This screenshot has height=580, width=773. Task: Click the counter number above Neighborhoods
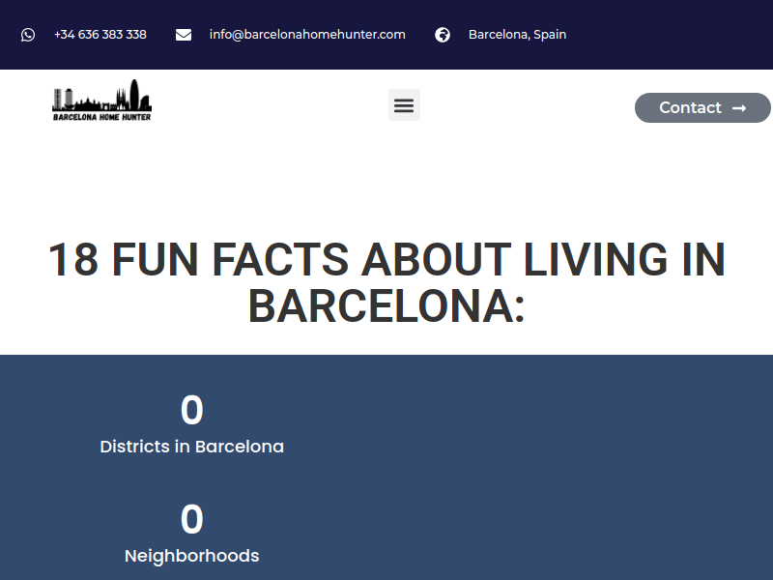coord(191,519)
